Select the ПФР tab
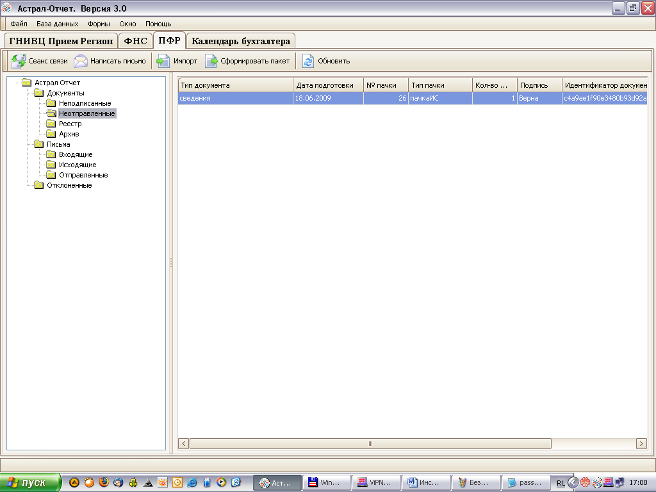The image size is (656, 492). point(169,40)
